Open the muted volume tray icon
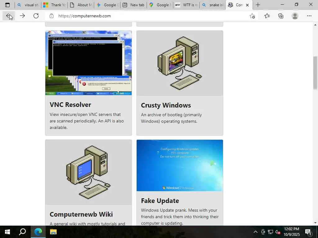This screenshot has width=318, height=238. coord(278,232)
